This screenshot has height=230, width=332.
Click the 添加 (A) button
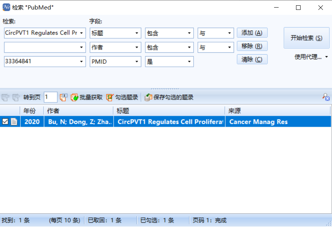click(252, 33)
